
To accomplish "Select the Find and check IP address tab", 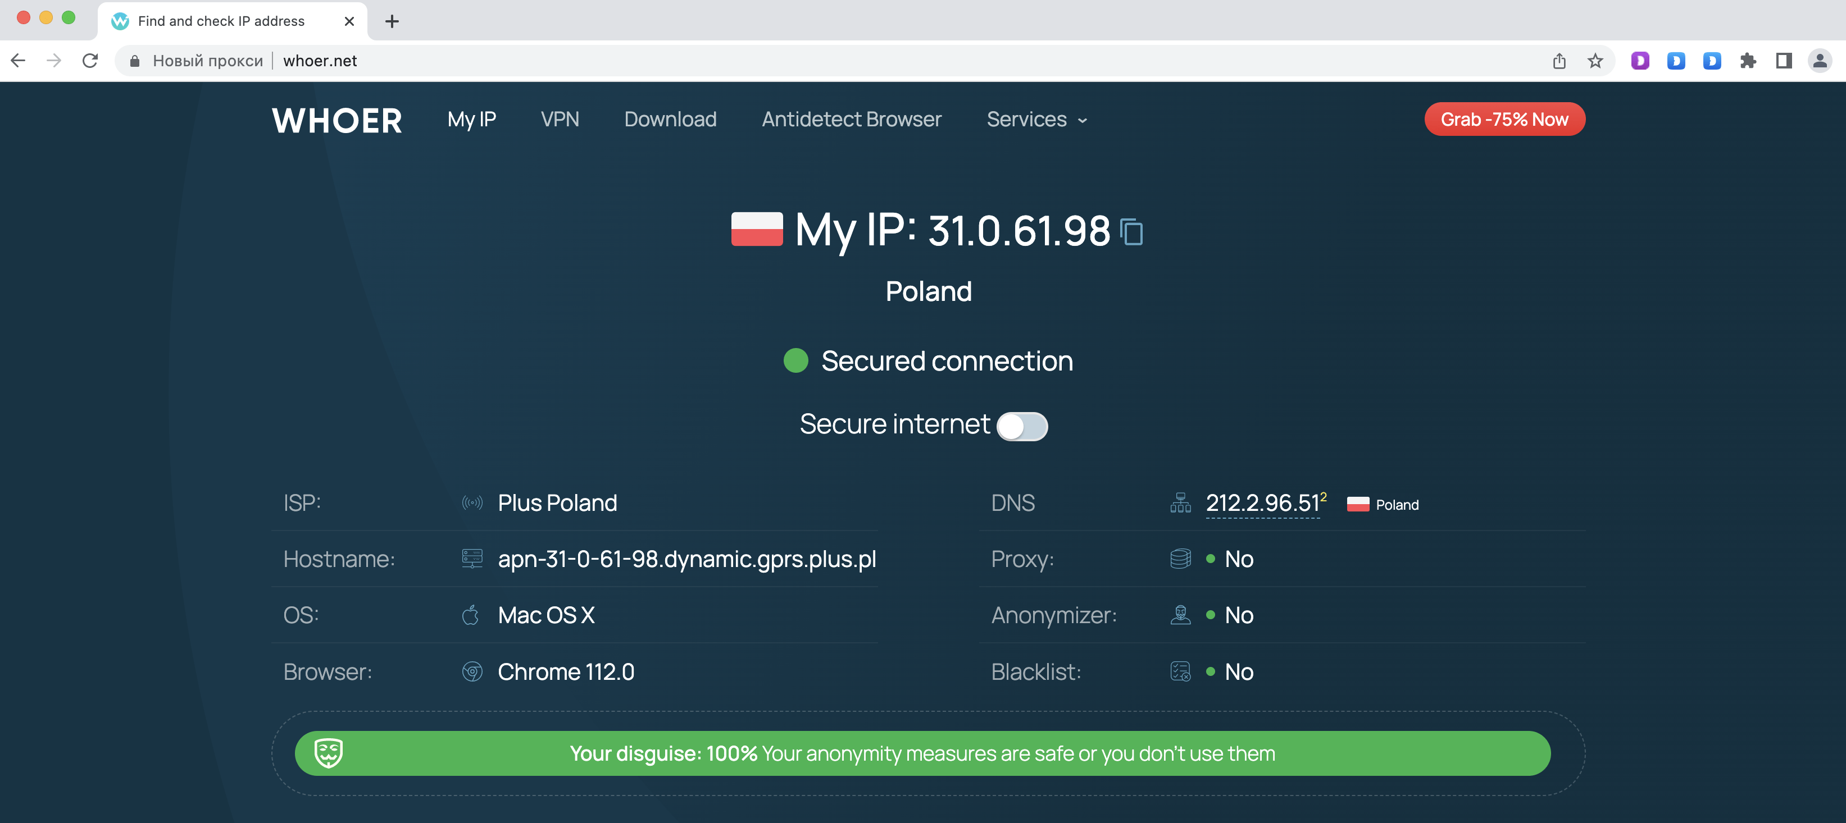I will [232, 21].
